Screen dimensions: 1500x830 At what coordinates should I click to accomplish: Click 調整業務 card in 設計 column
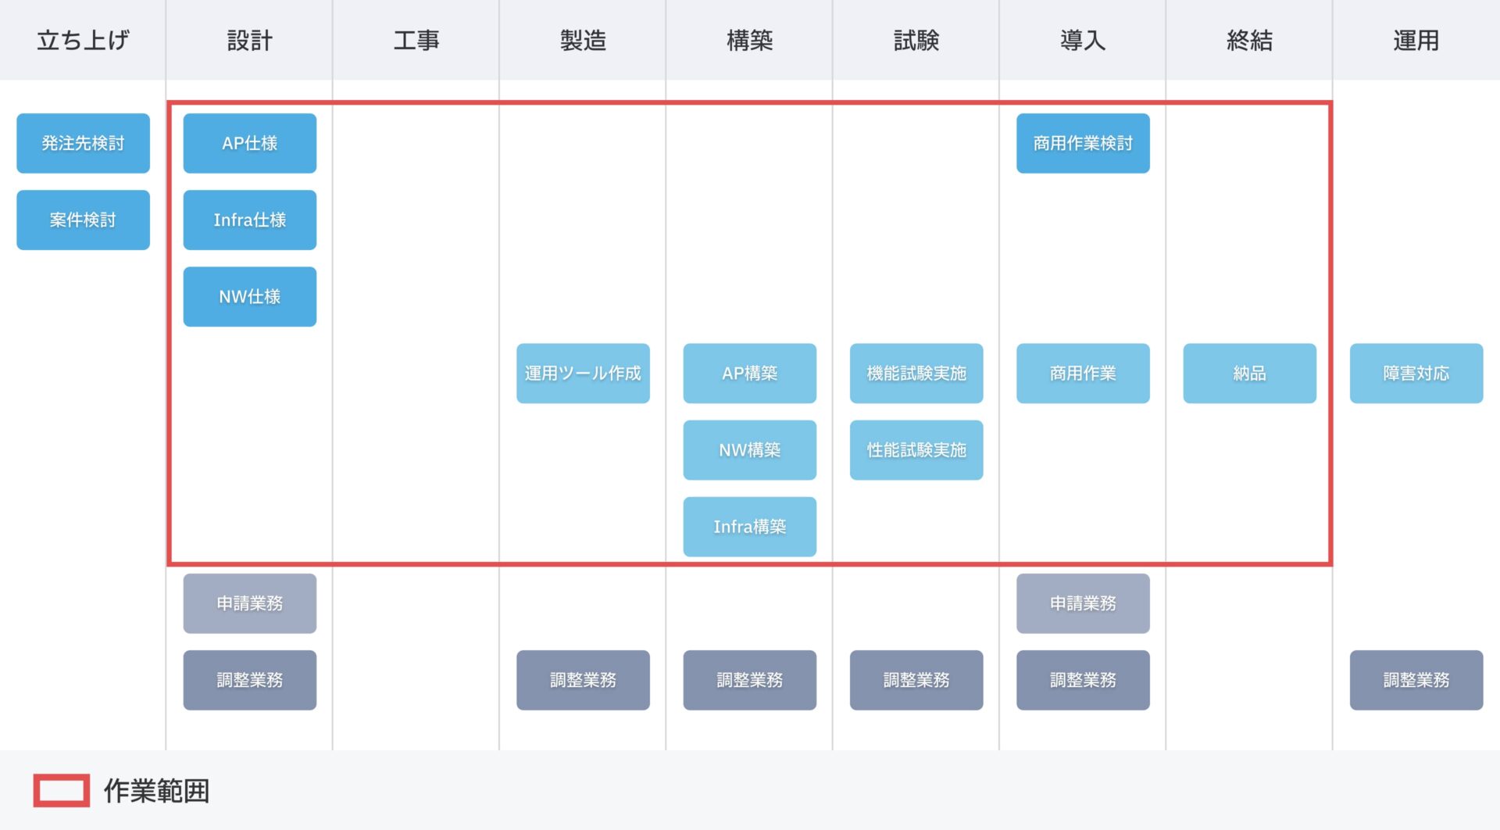coord(250,680)
